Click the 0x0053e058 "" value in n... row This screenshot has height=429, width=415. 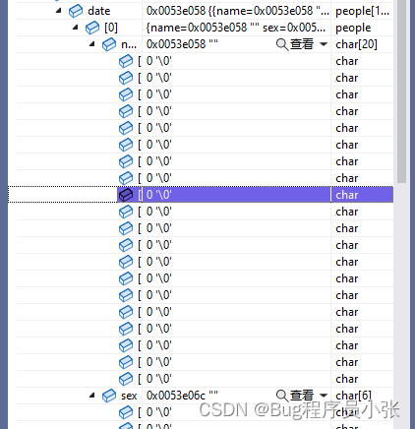pyautogui.click(x=182, y=44)
